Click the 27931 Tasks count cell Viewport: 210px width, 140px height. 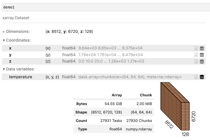coord(111,120)
